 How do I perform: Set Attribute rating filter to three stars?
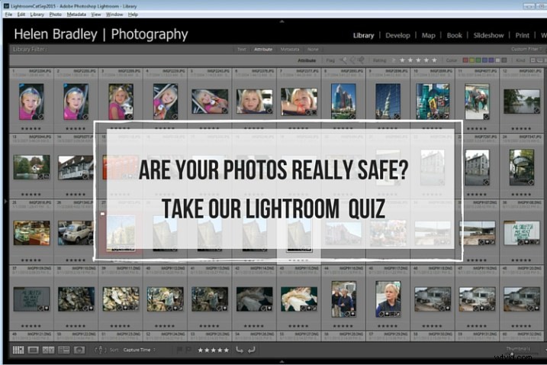coord(418,60)
